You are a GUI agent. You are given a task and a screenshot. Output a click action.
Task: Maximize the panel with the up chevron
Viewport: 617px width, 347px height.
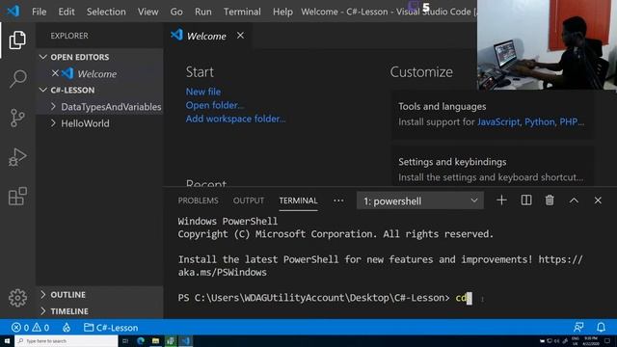click(574, 200)
